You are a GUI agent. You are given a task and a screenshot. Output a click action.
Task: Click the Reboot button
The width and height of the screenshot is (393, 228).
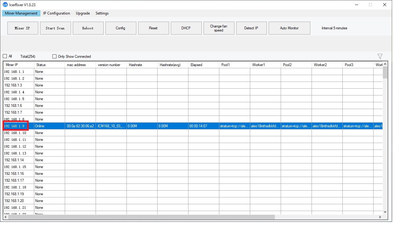coord(88,28)
